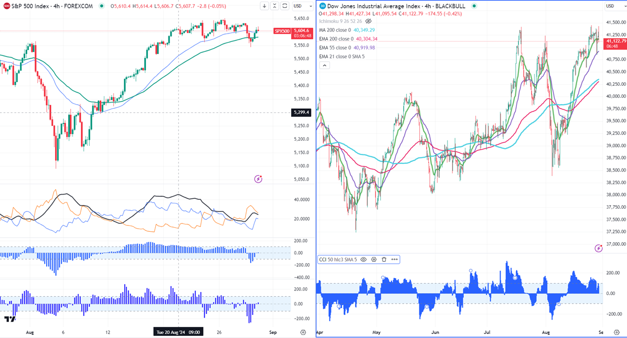The image size is (627, 338).
Task: Click the 5,650.0 level on S&P price scale
Action: 301,18
